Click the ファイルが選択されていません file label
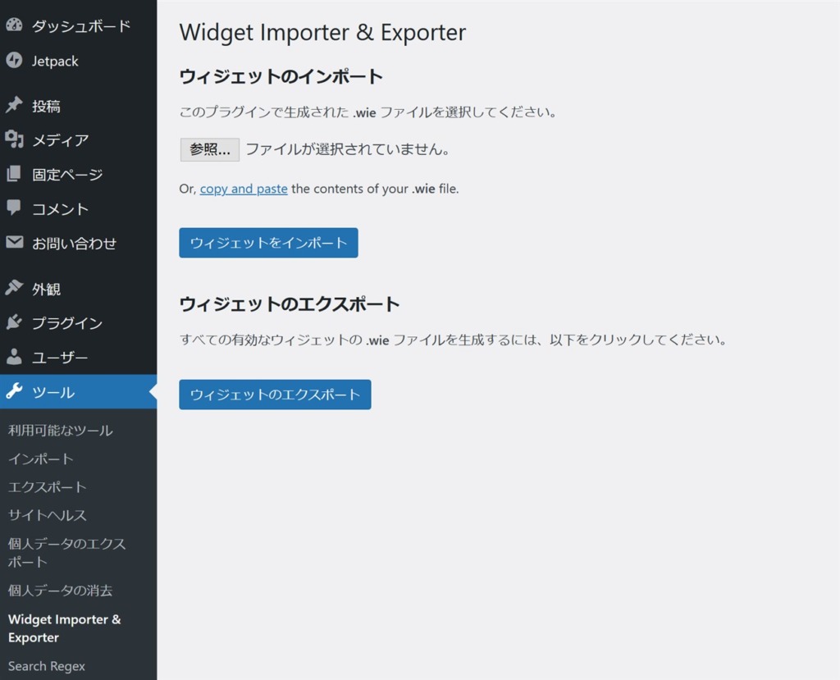The image size is (840, 680). click(347, 149)
